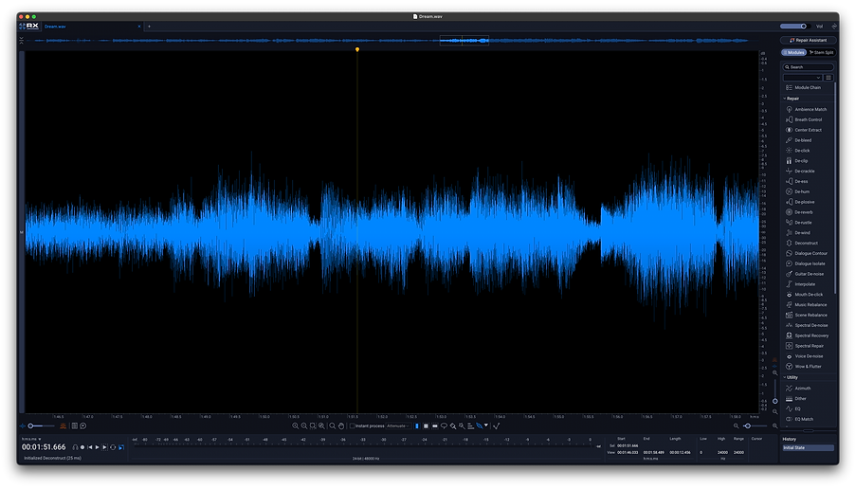Adjust the Vol slider
856x489 pixels.
[794, 27]
